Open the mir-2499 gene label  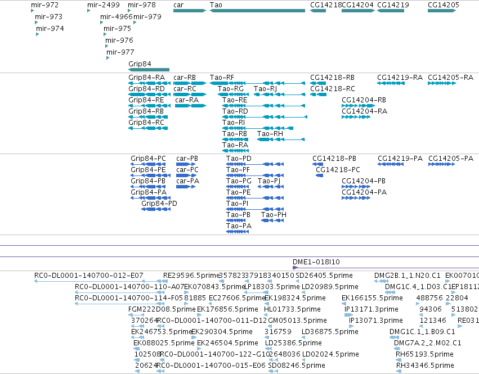pyautogui.click(x=103, y=5)
